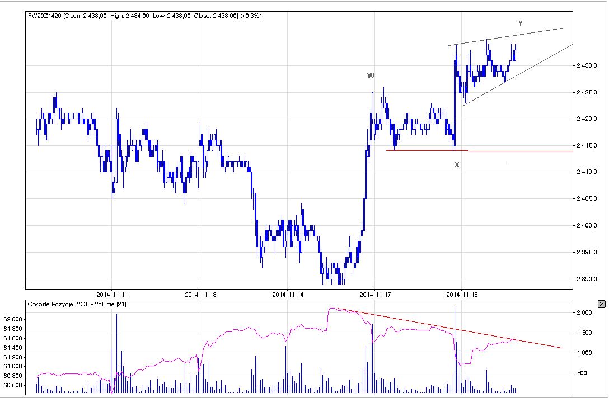This screenshot has height=398, width=609.
Task: Select the red descending line in volume panel
Action: 449,328
